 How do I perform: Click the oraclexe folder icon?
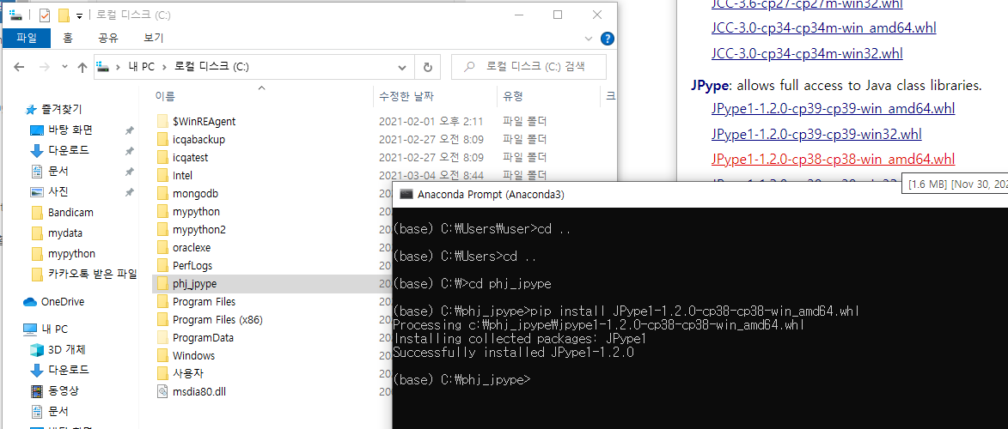pyautogui.click(x=162, y=247)
